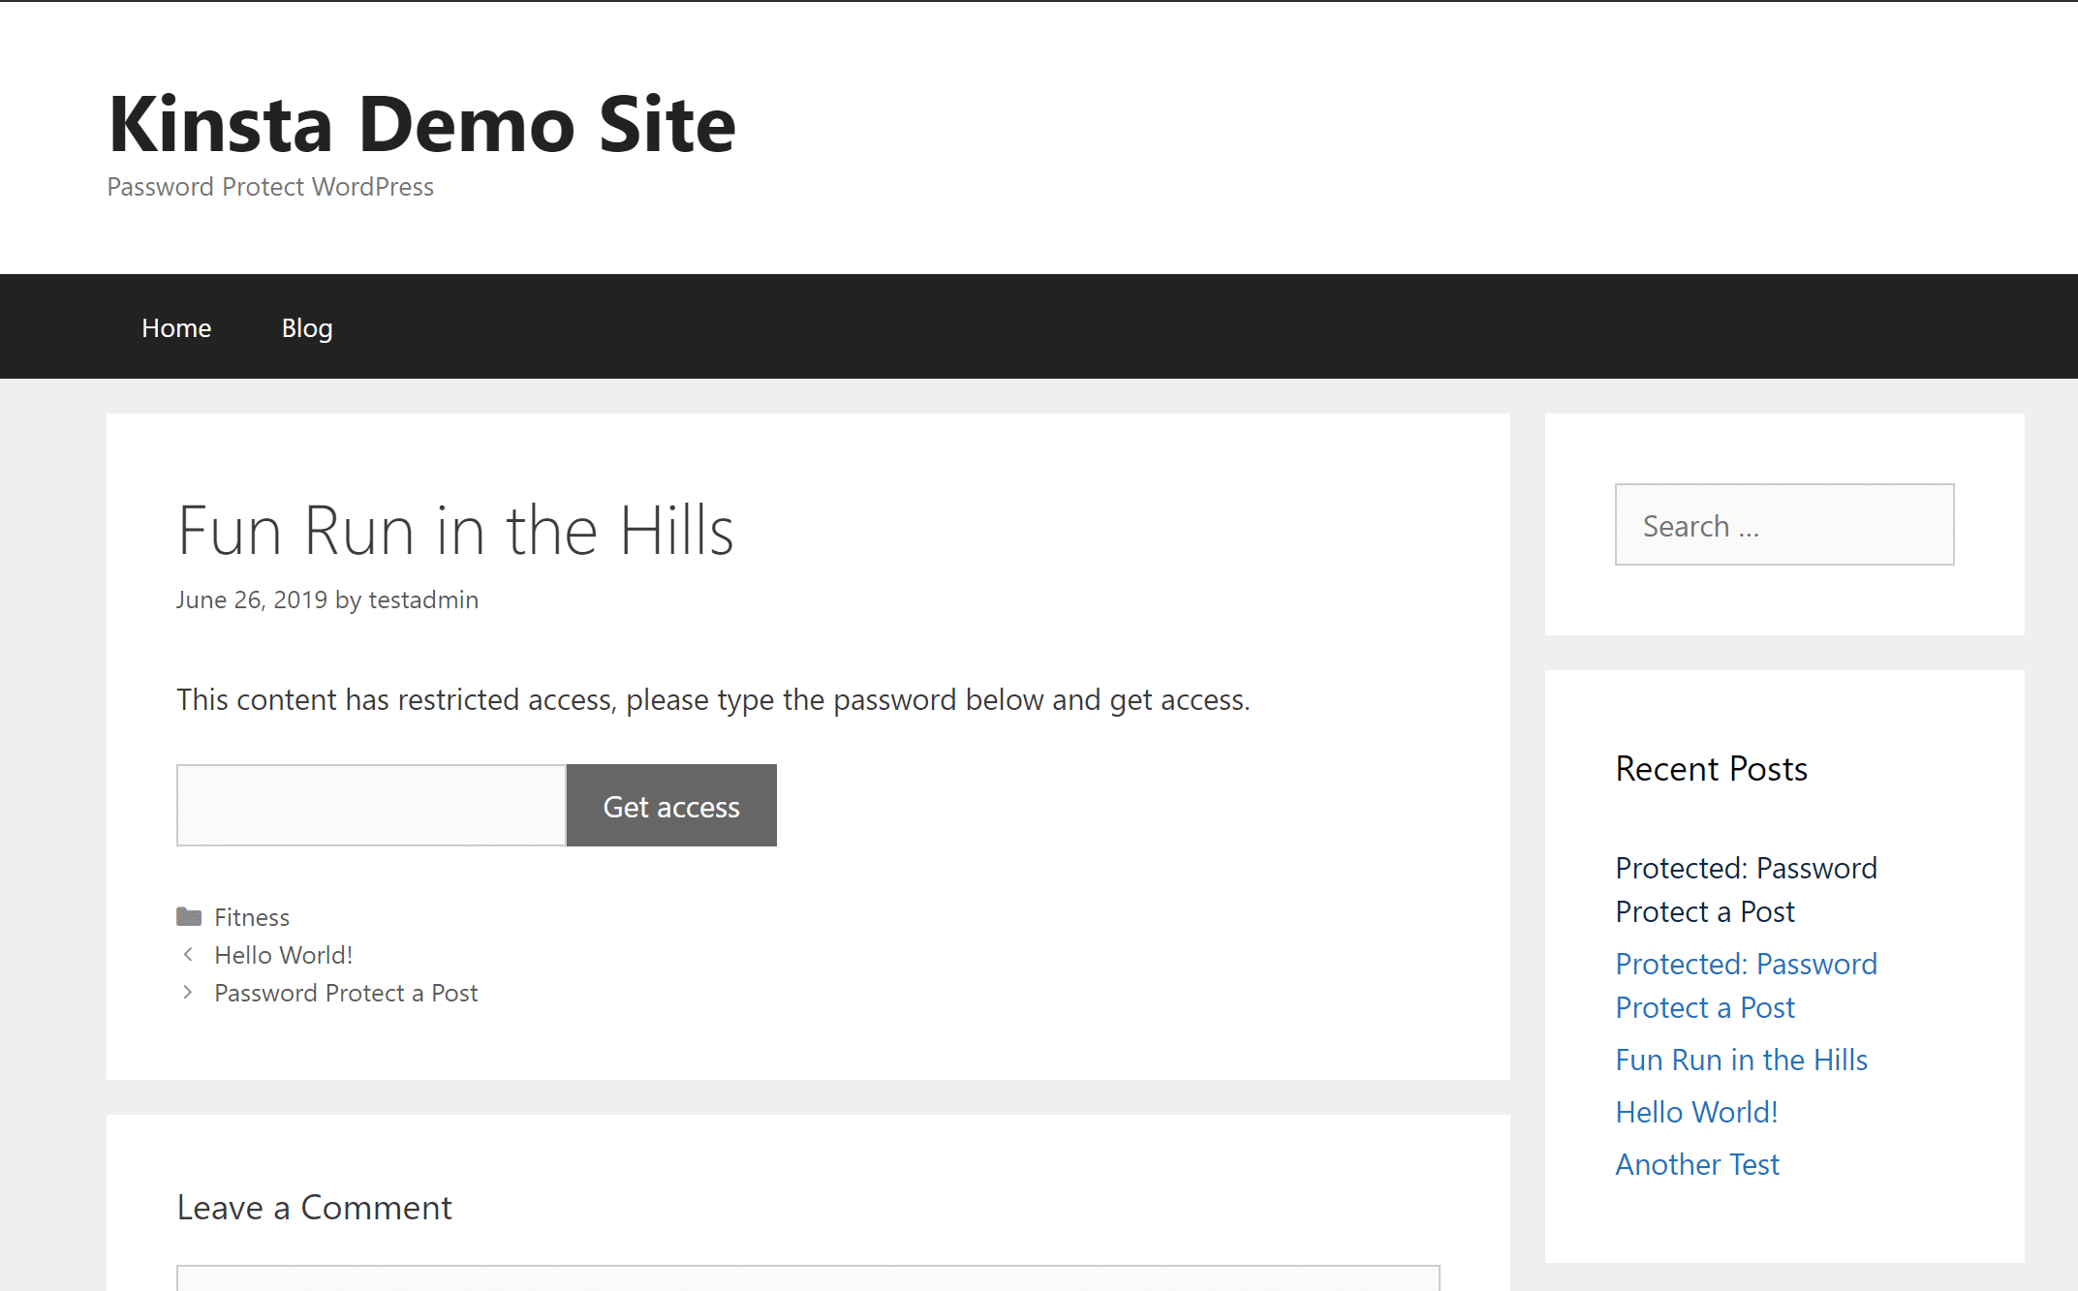Click the Home navigation menu item
The width and height of the screenshot is (2078, 1291).
pyautogui.click(x=175, y=325)
